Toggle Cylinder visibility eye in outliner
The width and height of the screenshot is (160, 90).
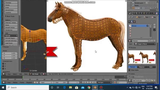point(150,8)
